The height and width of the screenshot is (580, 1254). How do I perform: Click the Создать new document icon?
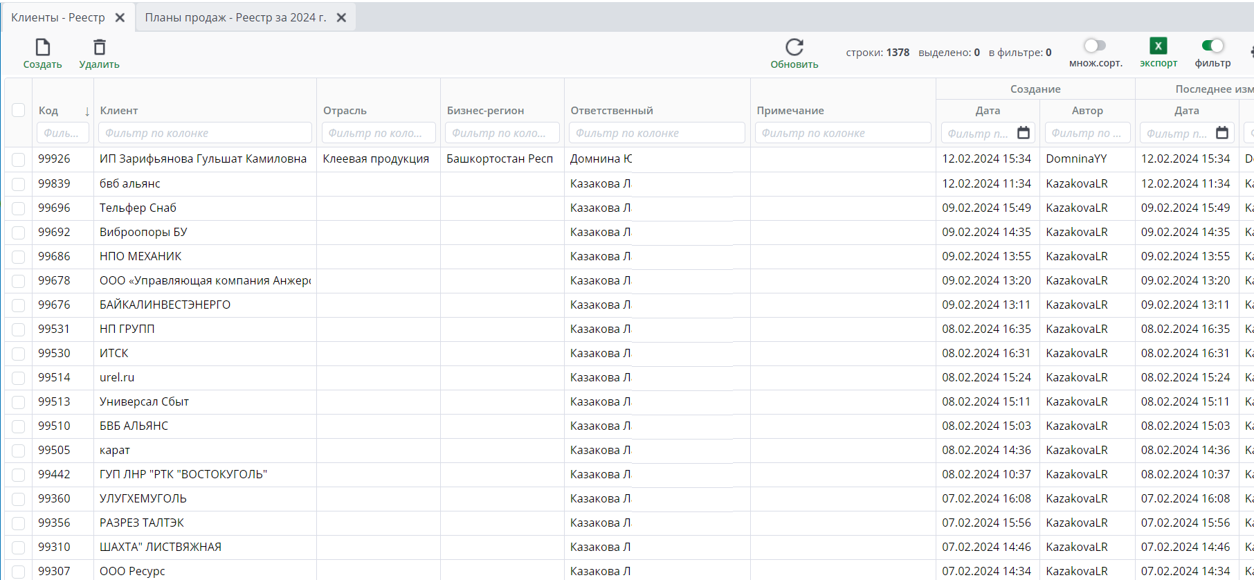pos(42,47)
